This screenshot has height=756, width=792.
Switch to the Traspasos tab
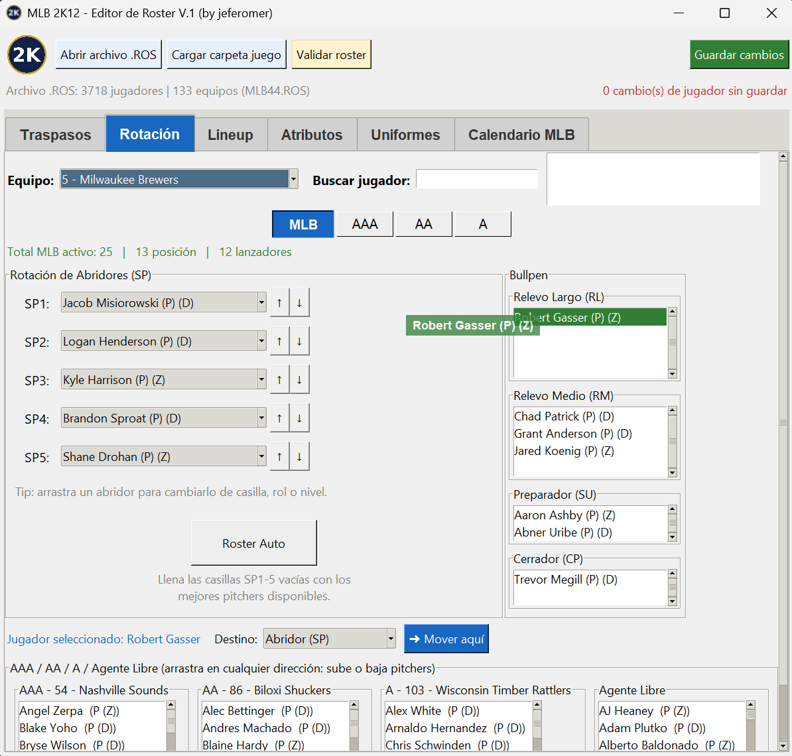[x=56, y=135]
